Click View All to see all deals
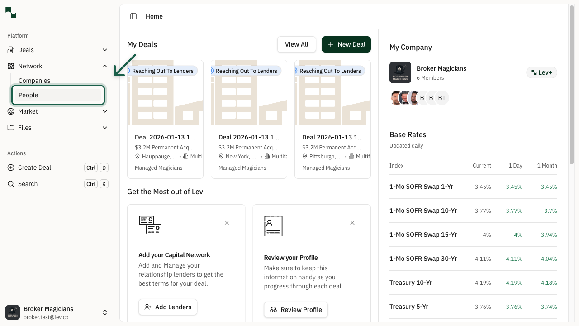Screen dimensions: 579x326 pos(296,44)
